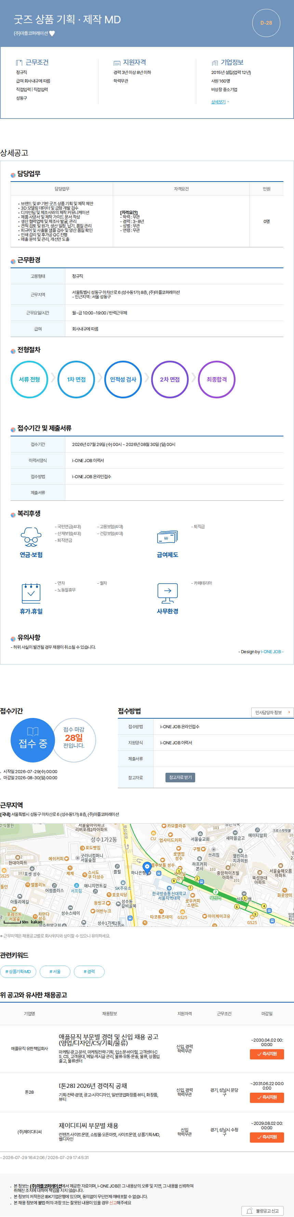The height and width of the screenshot is (1217, 294).
Task: Click 참고자료 받기 download button
Action: click(x=181, y=777)
